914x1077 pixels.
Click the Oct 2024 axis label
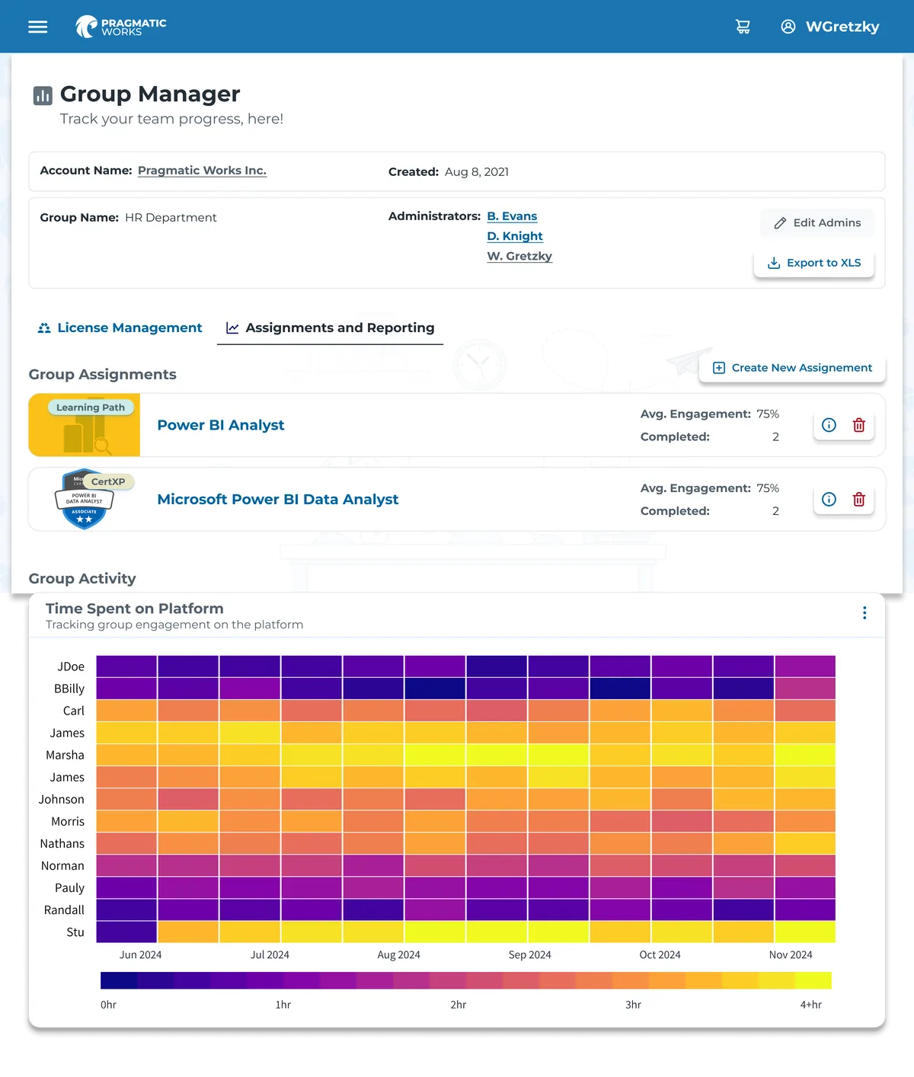[x=660, y=955]
